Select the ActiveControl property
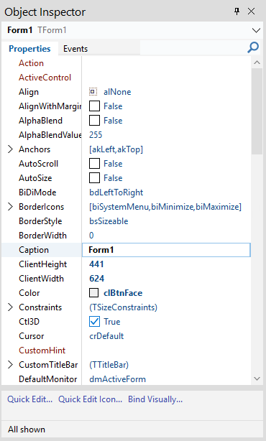The width and height of the screenshot is (266, 441). [x=45, y=78]
